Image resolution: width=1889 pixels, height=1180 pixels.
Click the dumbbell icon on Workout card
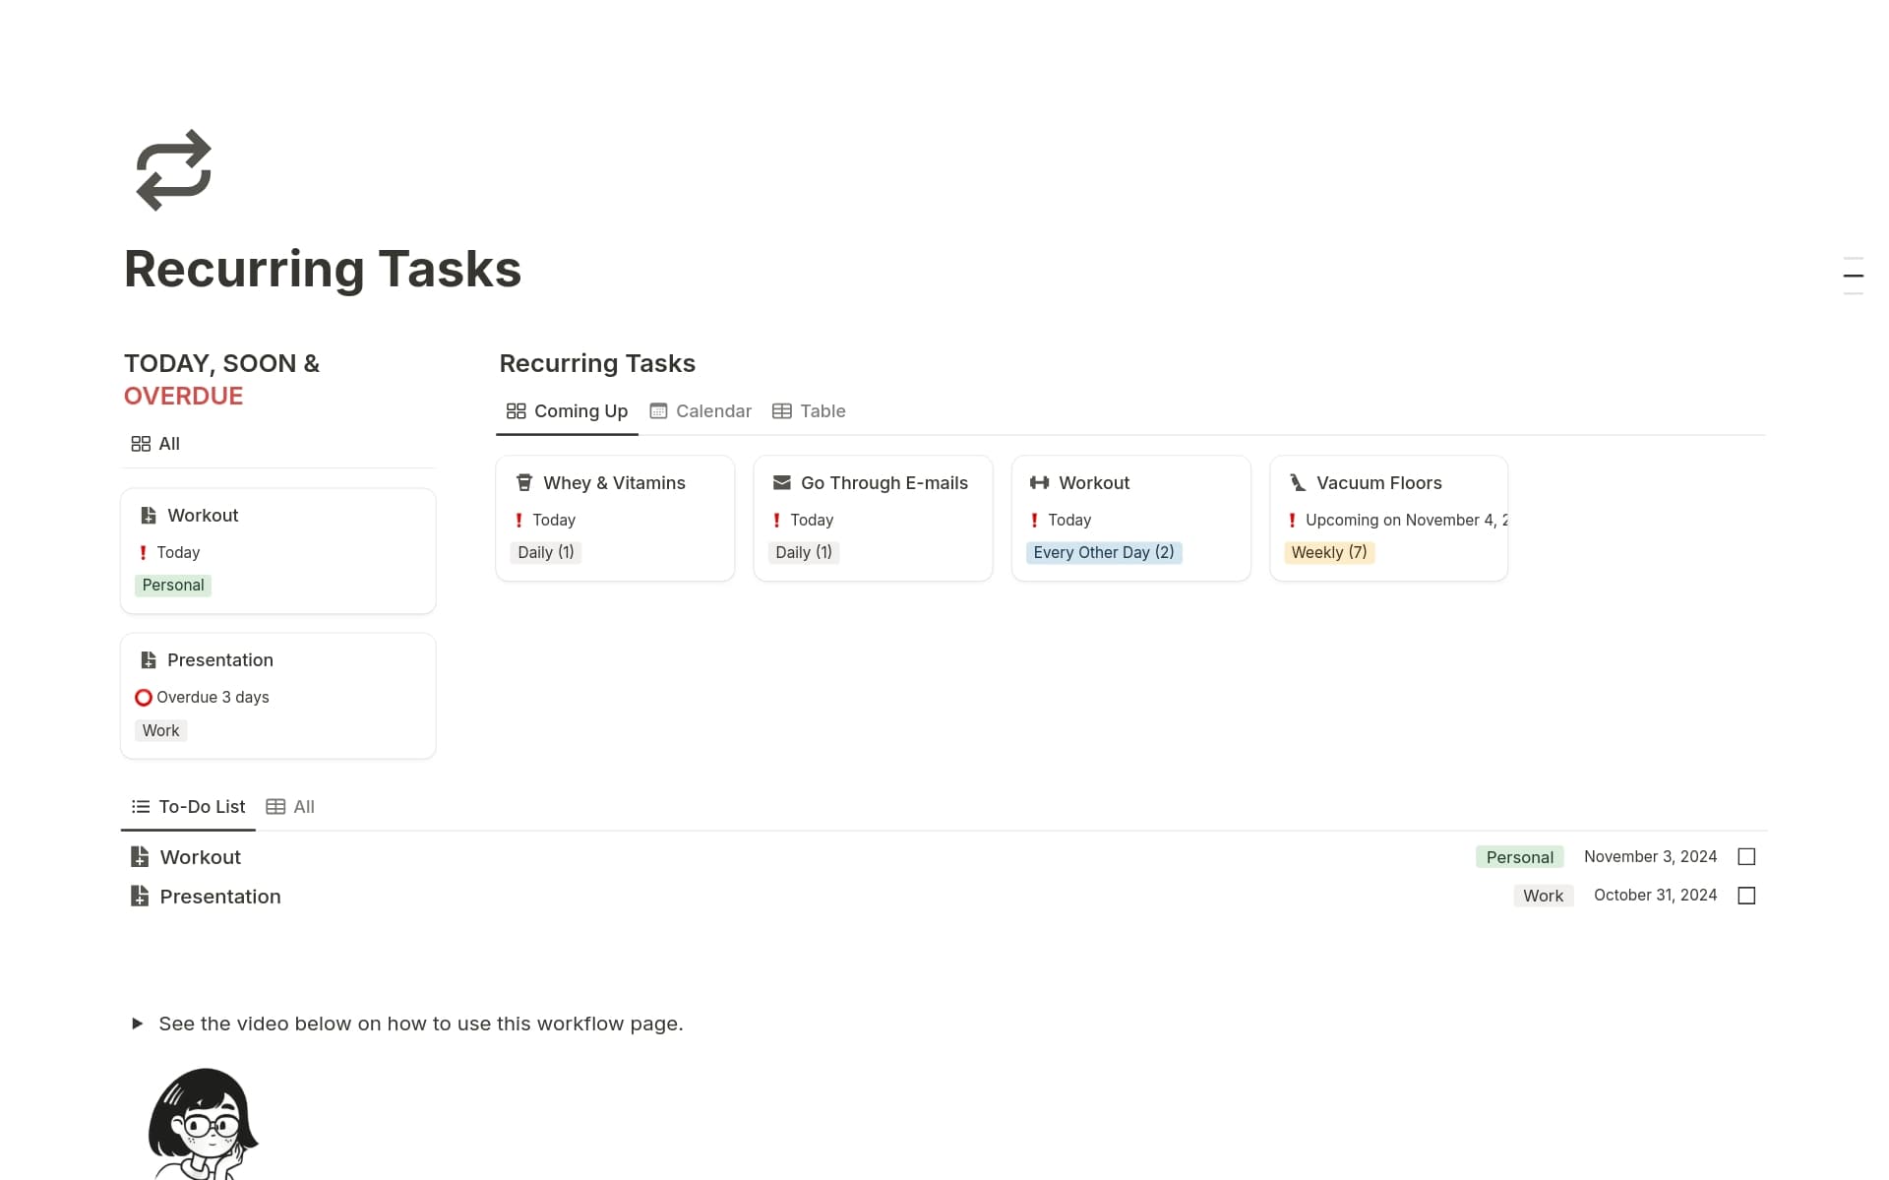coord(1039,482)
